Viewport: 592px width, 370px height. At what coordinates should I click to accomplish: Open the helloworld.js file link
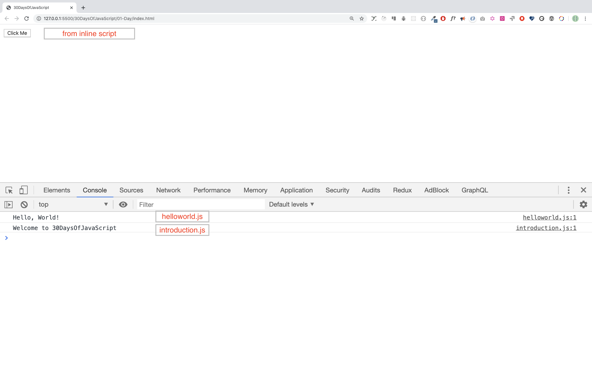[x=549, y=217]
